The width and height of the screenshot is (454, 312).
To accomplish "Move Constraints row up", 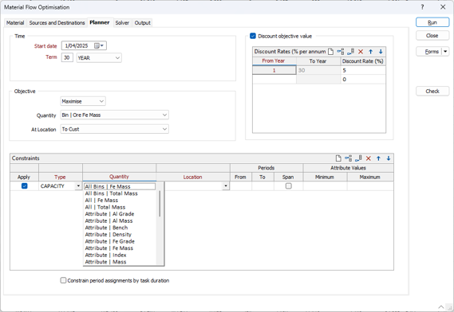I will click(378, 158).
